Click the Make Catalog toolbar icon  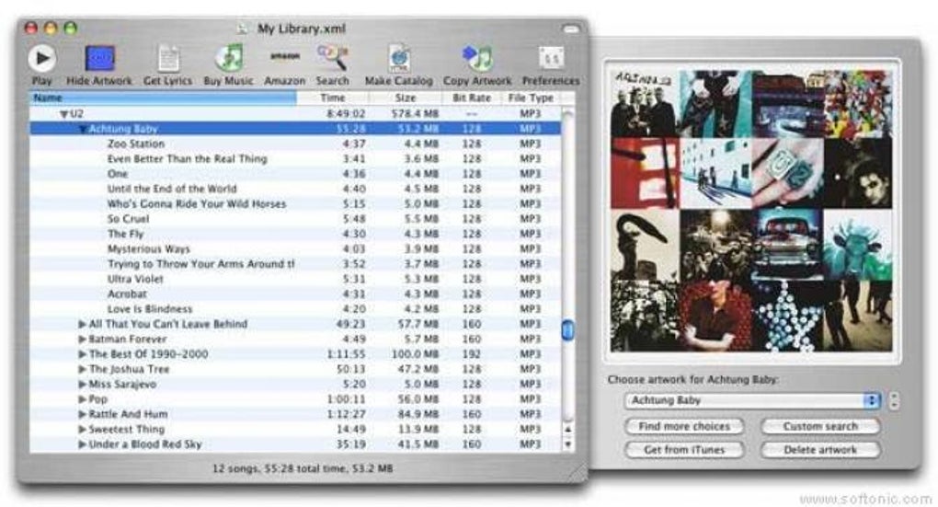(x=399, y=58)
